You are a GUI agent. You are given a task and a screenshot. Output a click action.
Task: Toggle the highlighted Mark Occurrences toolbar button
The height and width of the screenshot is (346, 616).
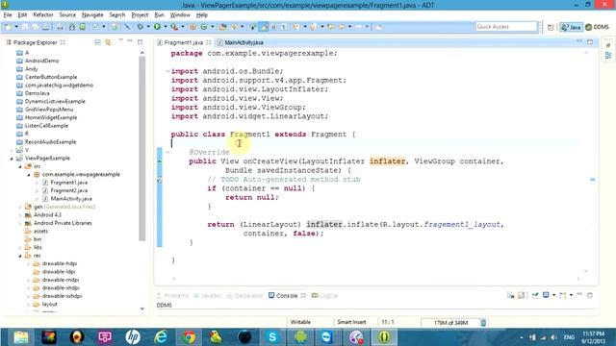pos(264,27)
